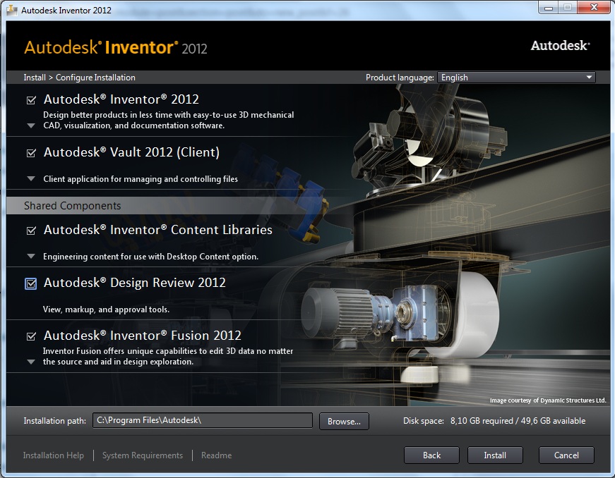Click the Shared Components section header
Image resolution: width=615 pixels, height=478 pixels.
73,206
